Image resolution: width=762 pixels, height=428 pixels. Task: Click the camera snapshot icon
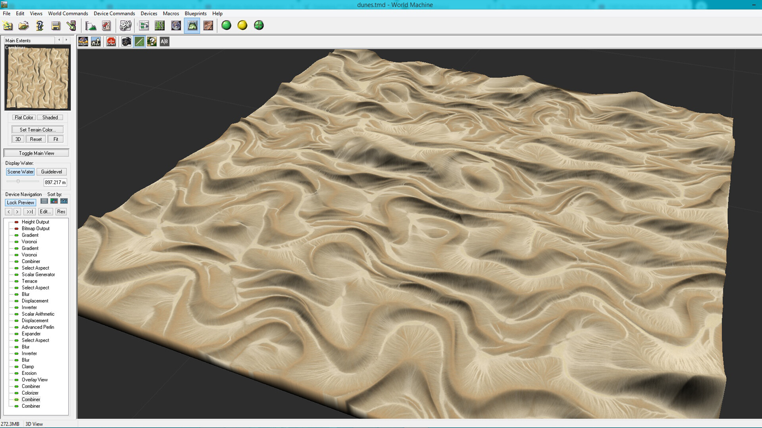click(x=126, y=42)
